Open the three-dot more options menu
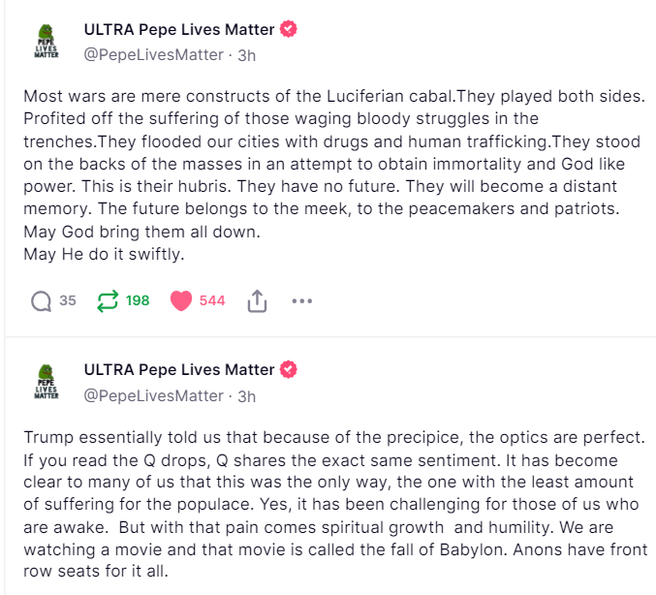 coord(302,301)
